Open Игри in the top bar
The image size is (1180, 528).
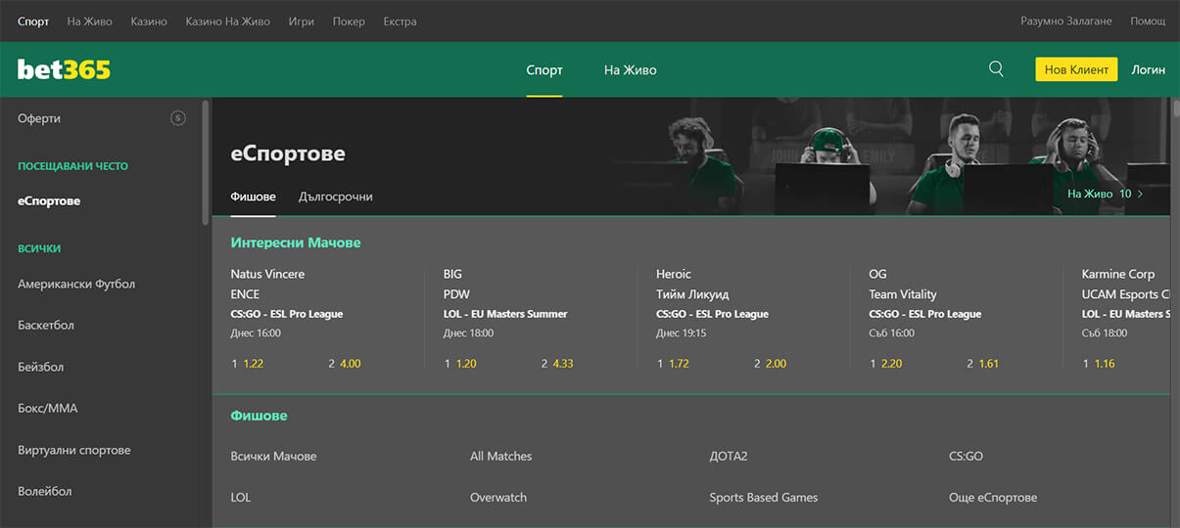coord(302,22)
